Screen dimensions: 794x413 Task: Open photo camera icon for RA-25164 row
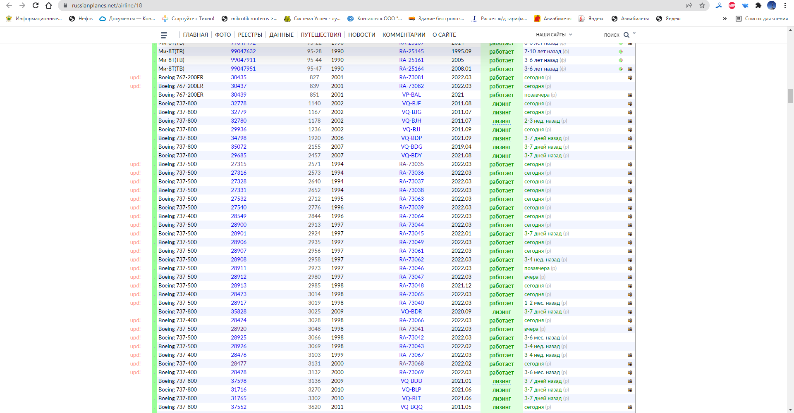pyautogui.click(x=630, y=69)
